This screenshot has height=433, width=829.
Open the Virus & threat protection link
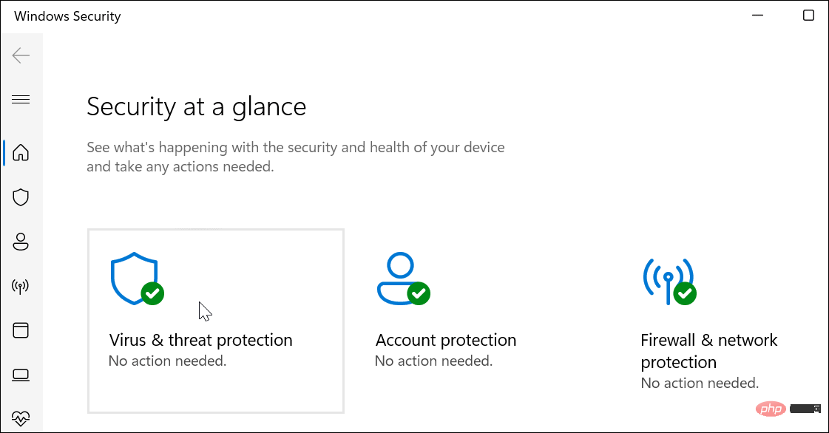(200, 340)
